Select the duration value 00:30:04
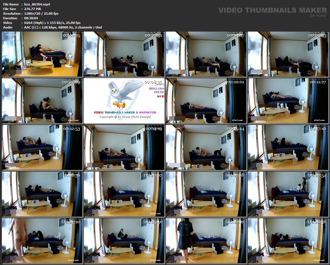The image size is (330, 265). (31, 18)
